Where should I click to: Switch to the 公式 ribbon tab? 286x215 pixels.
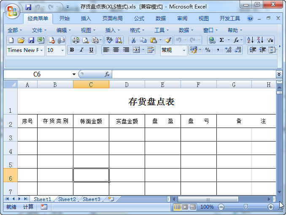click(x=139, y=19)
